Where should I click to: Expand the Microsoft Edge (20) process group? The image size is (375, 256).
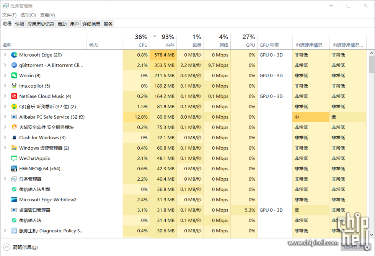pos(5,55)
